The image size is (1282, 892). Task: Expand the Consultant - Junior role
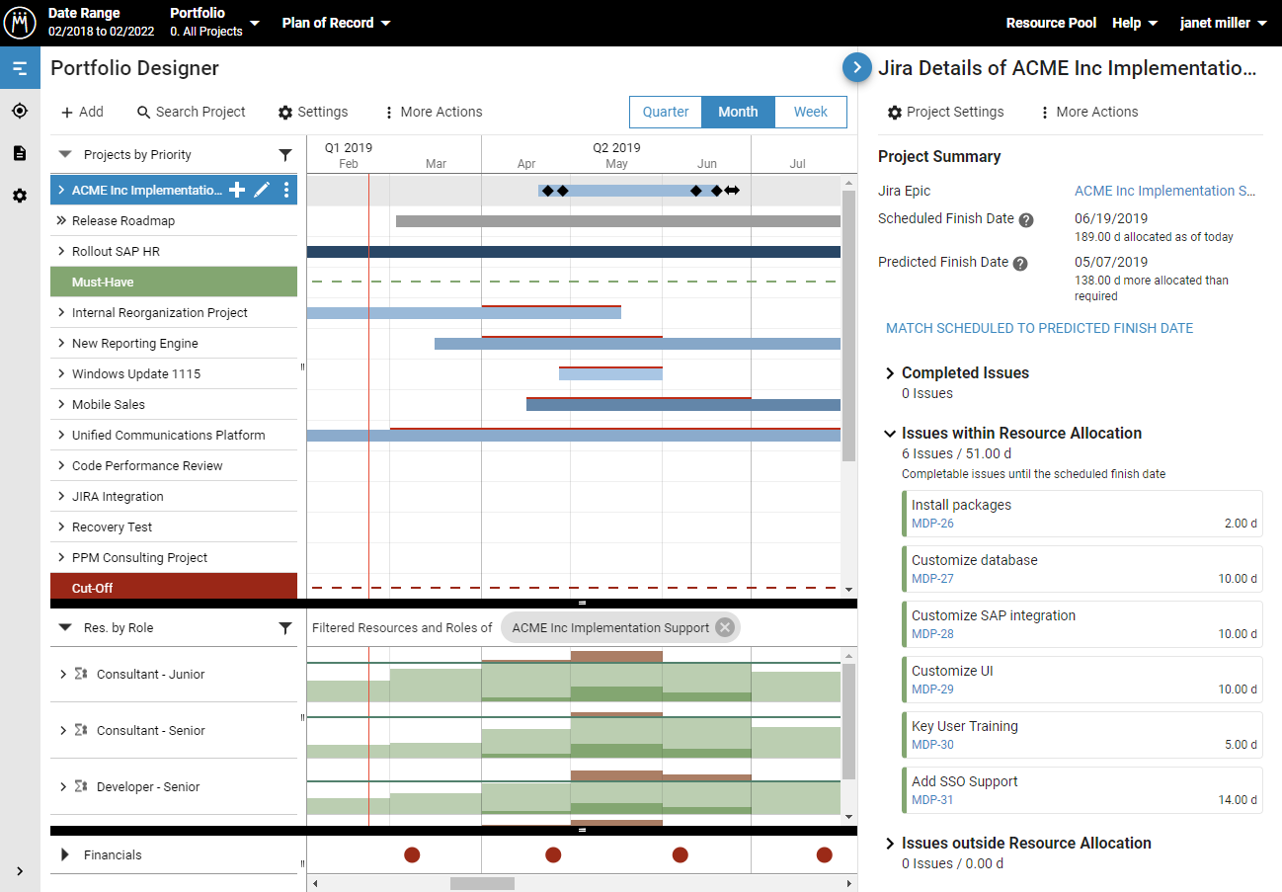(x=63, y=674)
